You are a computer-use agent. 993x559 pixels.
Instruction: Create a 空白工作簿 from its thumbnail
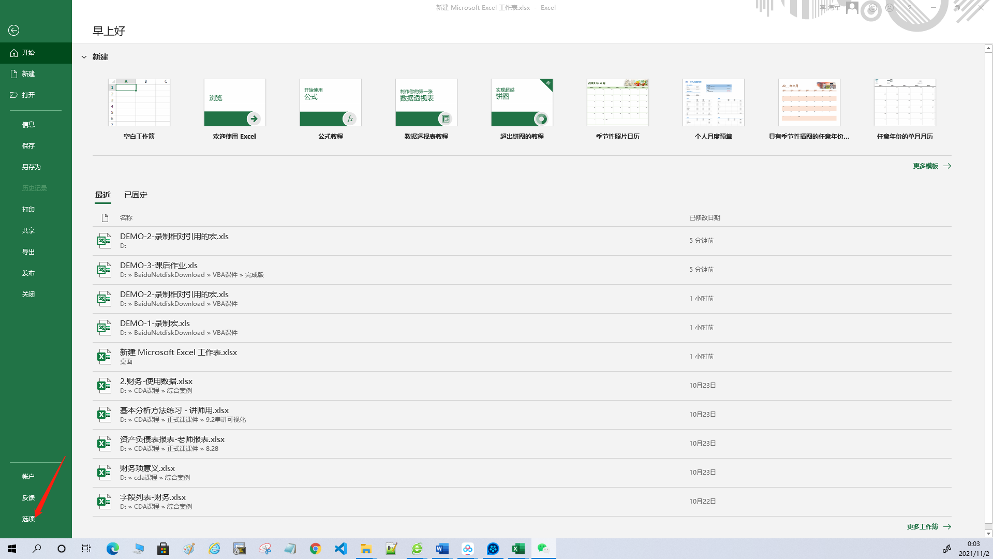point(139,102)
